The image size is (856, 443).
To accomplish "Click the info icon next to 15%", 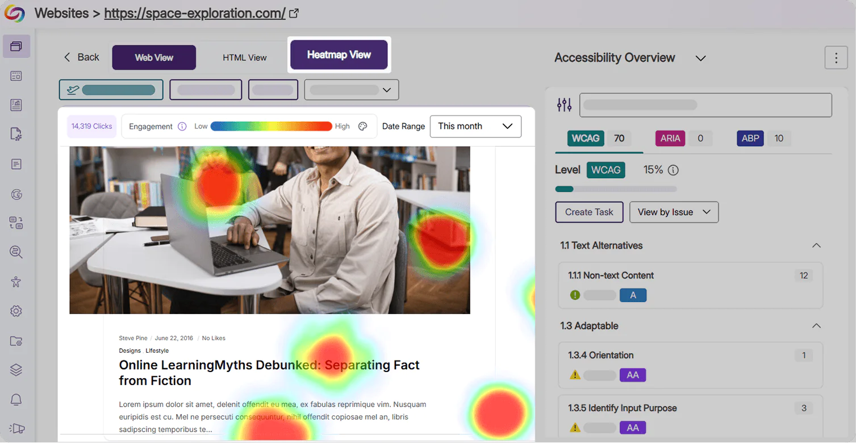I will 673,170.
